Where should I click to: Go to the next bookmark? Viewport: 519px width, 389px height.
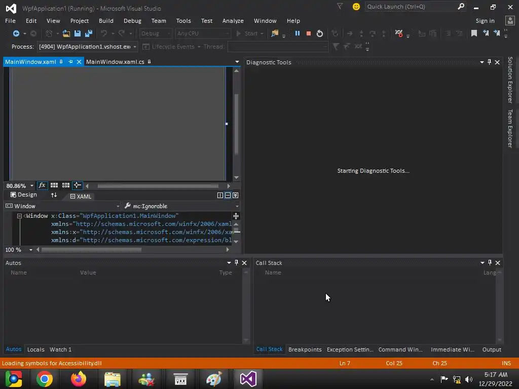coord(497,33)
